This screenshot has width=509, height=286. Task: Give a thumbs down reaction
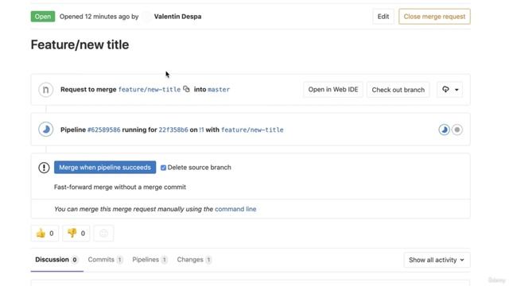click(x=76, y=233)
